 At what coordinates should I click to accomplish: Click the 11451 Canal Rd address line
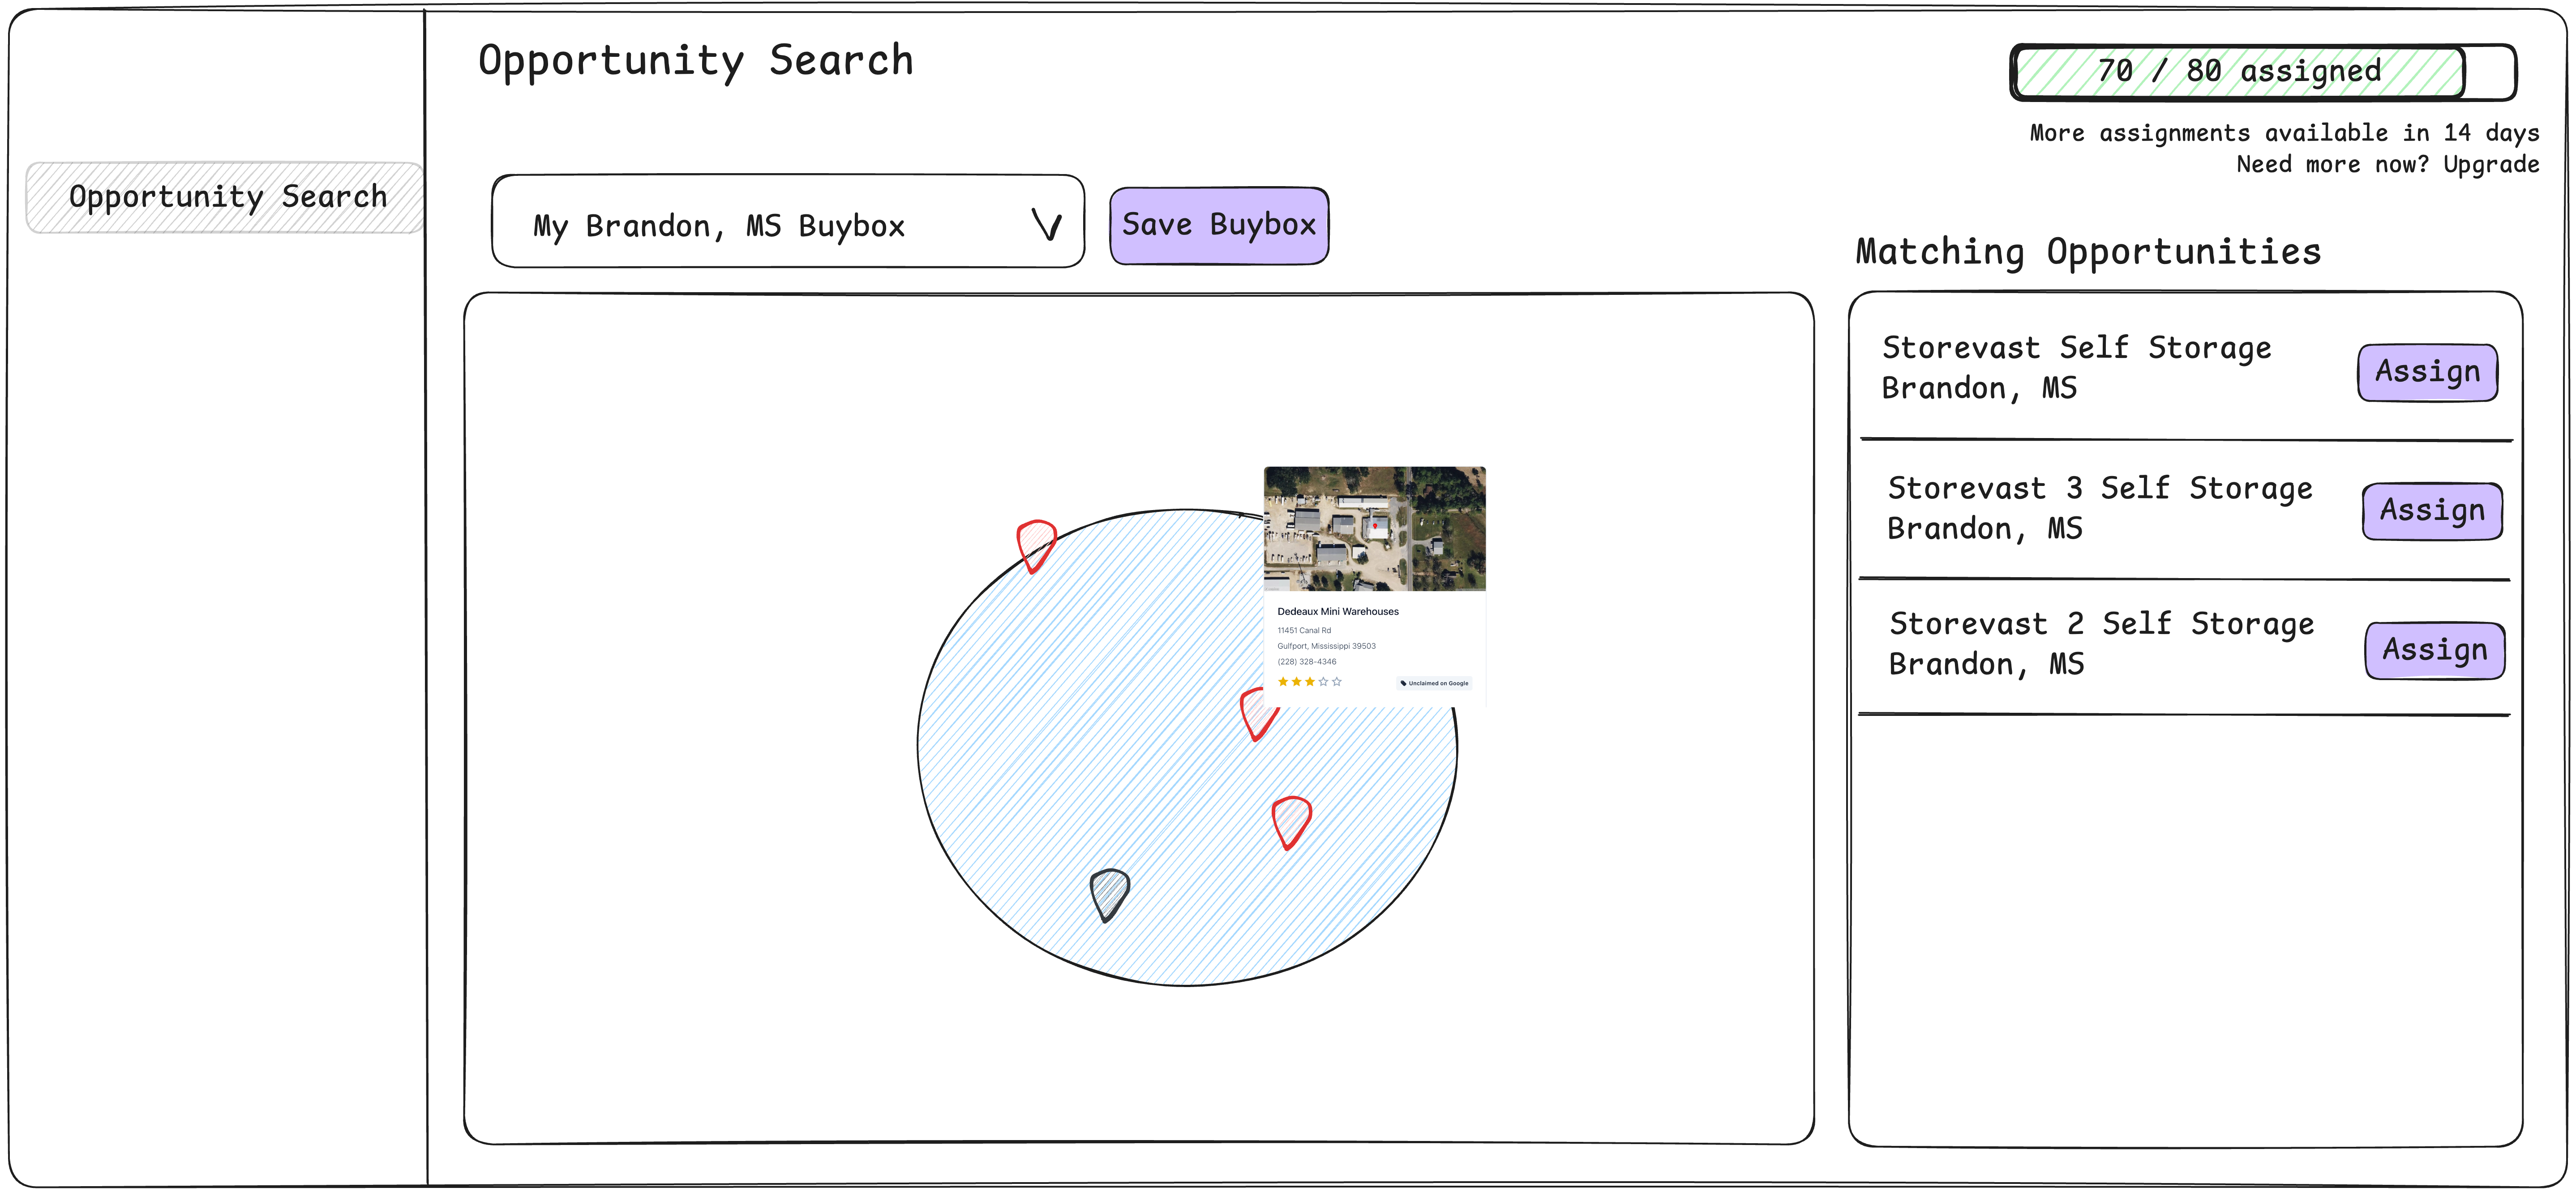tap(1304, 630)
